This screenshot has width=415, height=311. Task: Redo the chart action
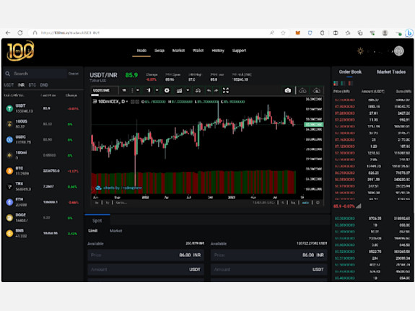(x=217, y=90)
